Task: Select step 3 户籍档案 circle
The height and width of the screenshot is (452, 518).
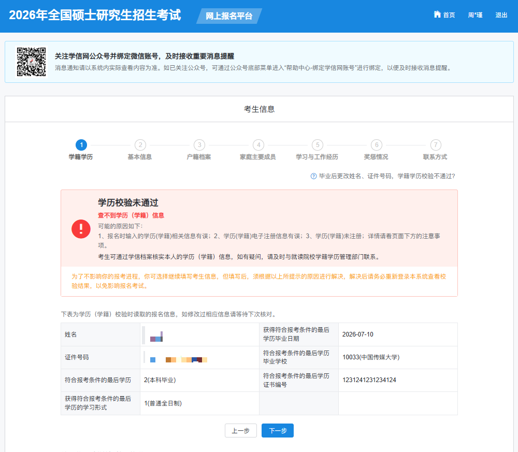Action: (x=199, y=145)
